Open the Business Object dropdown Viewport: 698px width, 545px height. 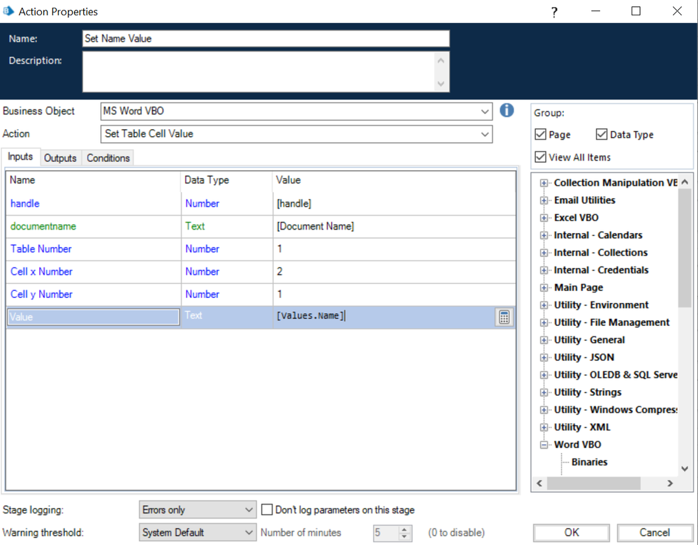point(486,112)
